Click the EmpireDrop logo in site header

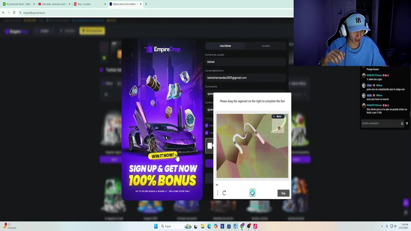point(16,31)
